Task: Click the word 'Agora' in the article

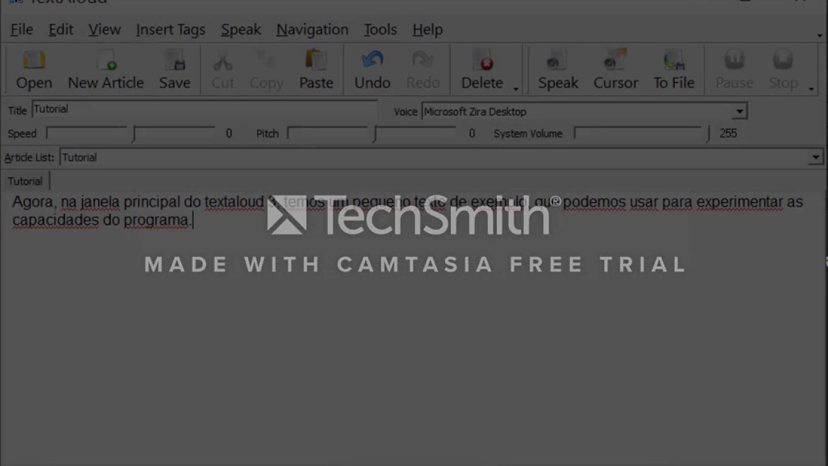Action: [33, 202]
